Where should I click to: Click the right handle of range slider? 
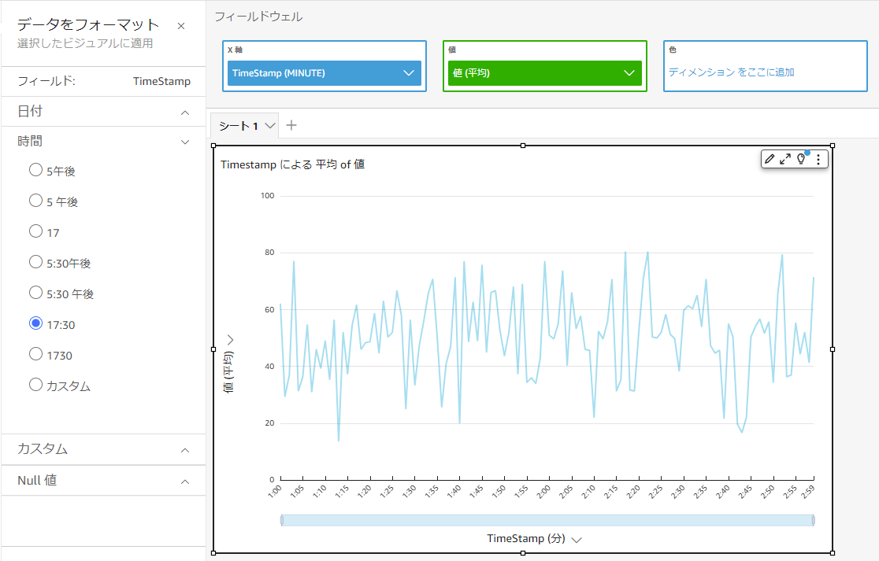pos(814,520)
